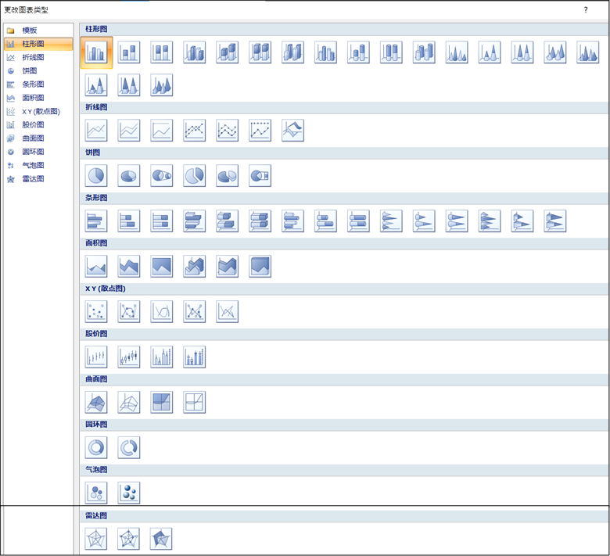Click the help question mark button
This screenshot has height=556, width=610.
pos(586,10)
